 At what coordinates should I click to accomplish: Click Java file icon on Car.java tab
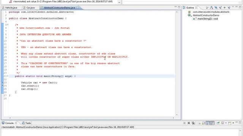[24, 8]
